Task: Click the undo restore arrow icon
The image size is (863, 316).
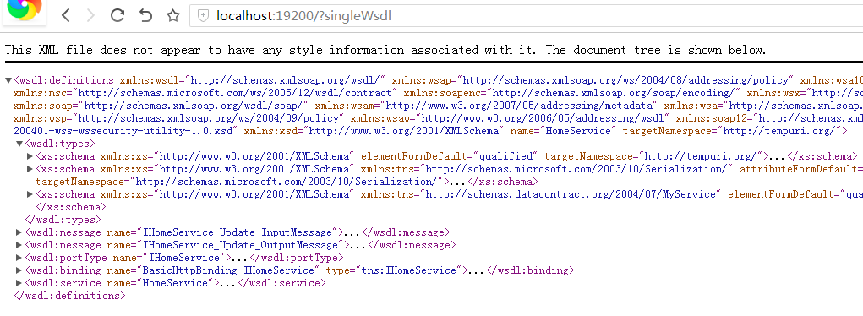Action: pos(145,15)
